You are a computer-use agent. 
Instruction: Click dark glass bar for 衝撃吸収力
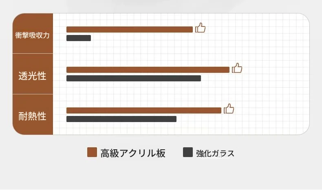(79, 38)
